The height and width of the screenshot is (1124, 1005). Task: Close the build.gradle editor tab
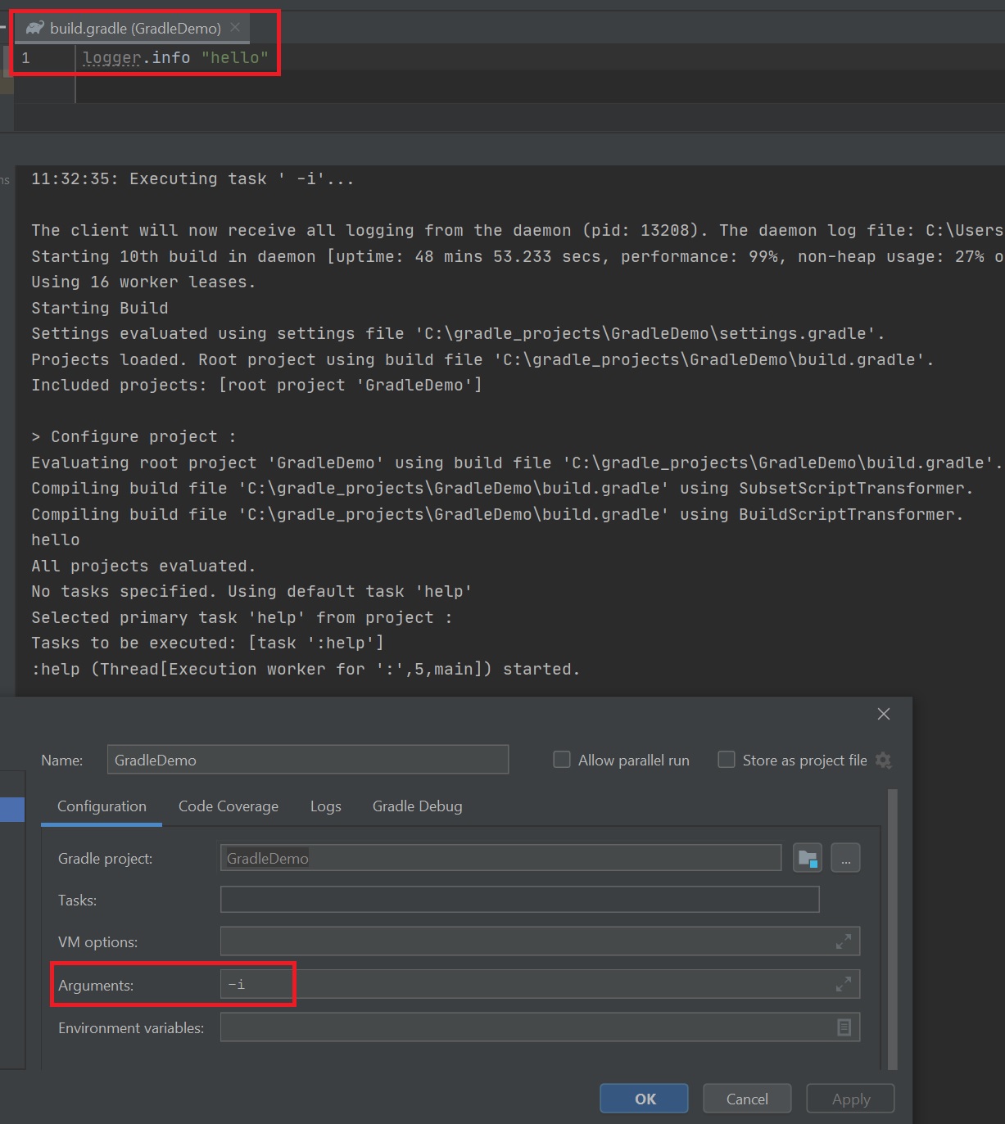(x=236, y=28)
